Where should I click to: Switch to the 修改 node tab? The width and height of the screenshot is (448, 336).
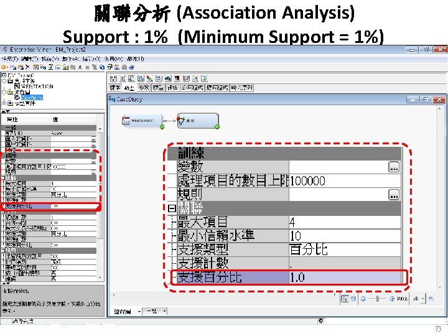coord(144,88)
